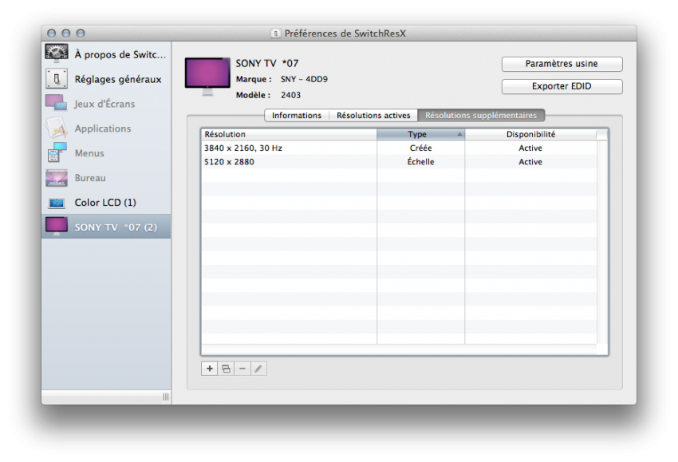Open Réglages généraux in the sidebar
Screen dimensions: 678x462
(106, 79)
